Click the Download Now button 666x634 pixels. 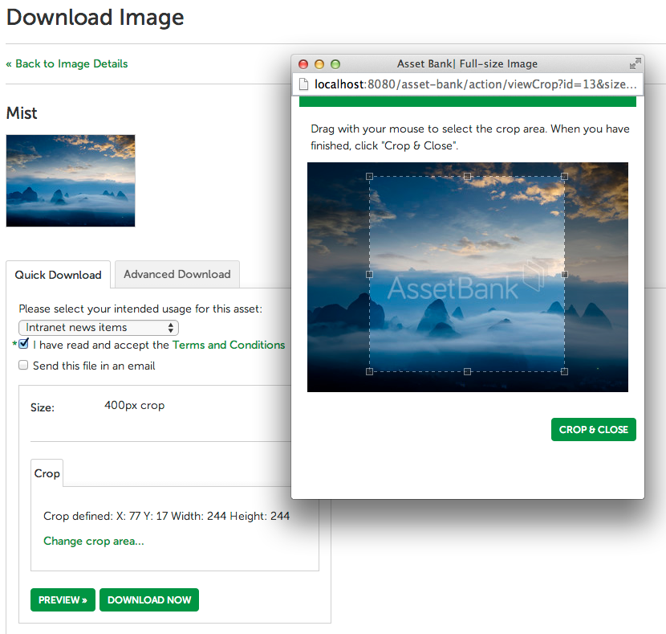(x=149, y=600)
